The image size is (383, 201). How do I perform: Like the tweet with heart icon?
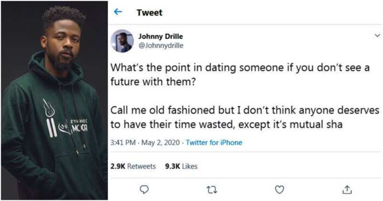click(x=280, y=190)
